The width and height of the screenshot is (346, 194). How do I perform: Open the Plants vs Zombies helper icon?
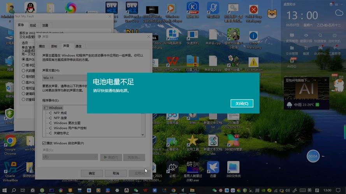233,36
